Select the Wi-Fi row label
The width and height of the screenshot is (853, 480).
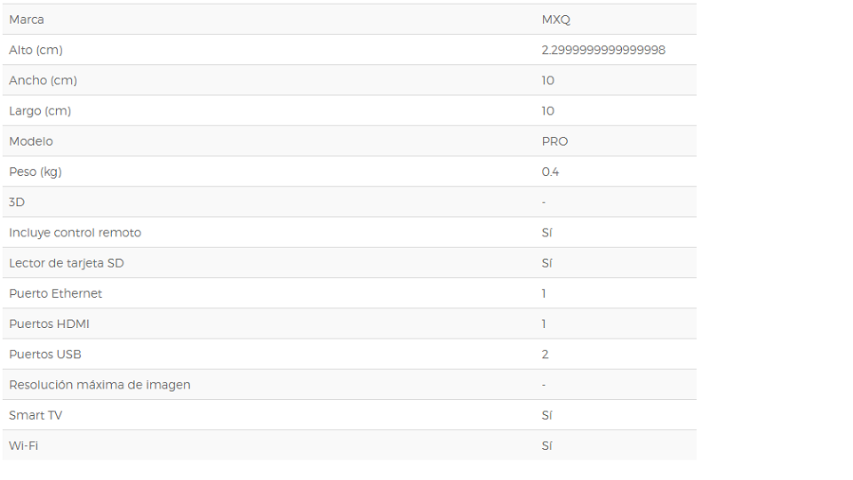[23, 446]
